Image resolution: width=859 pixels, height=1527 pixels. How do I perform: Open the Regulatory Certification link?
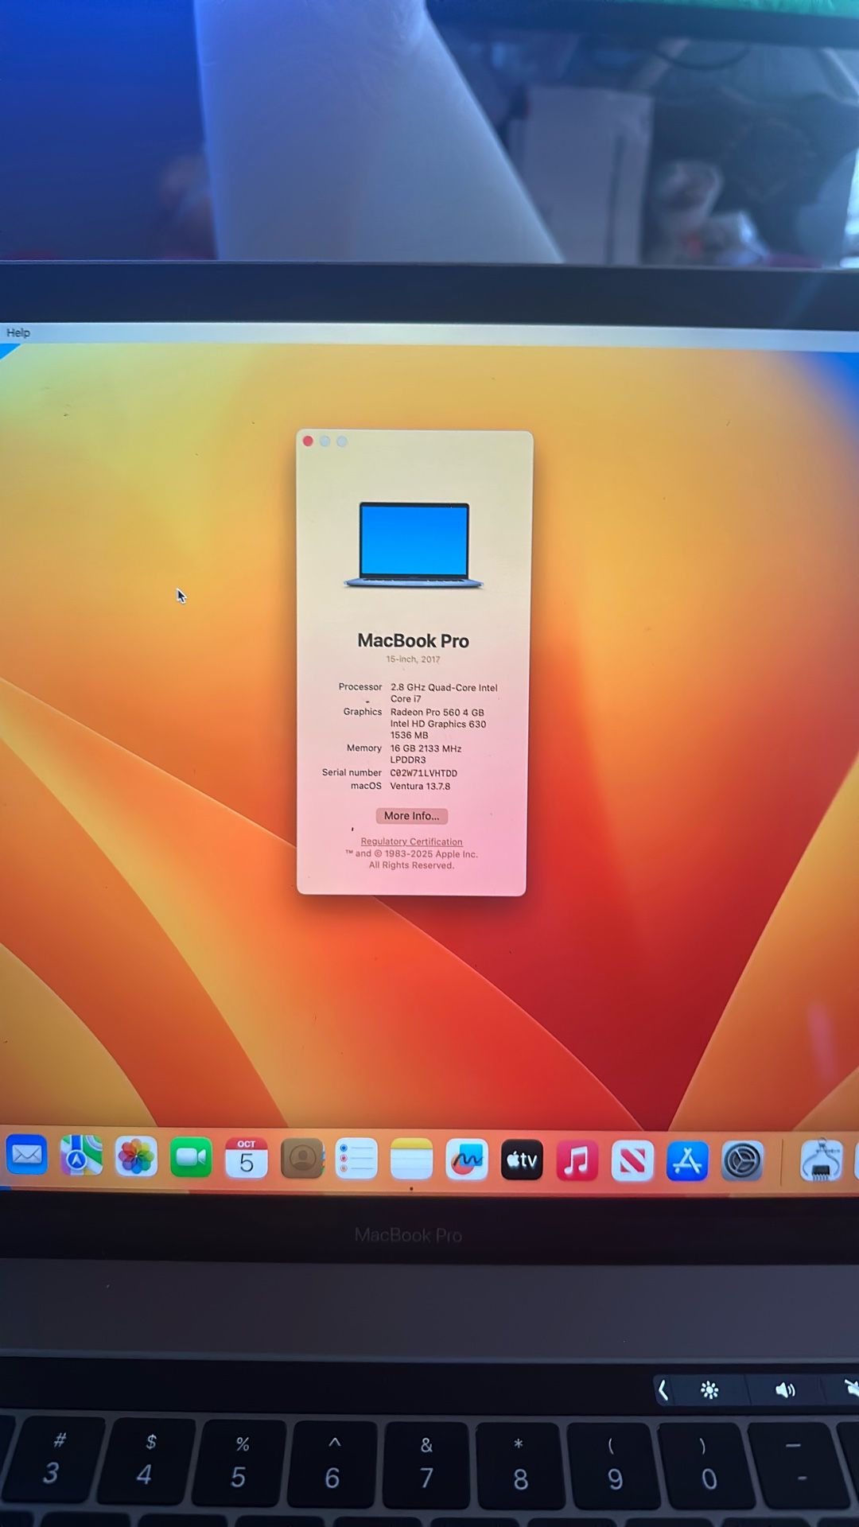tap(411, 841)
